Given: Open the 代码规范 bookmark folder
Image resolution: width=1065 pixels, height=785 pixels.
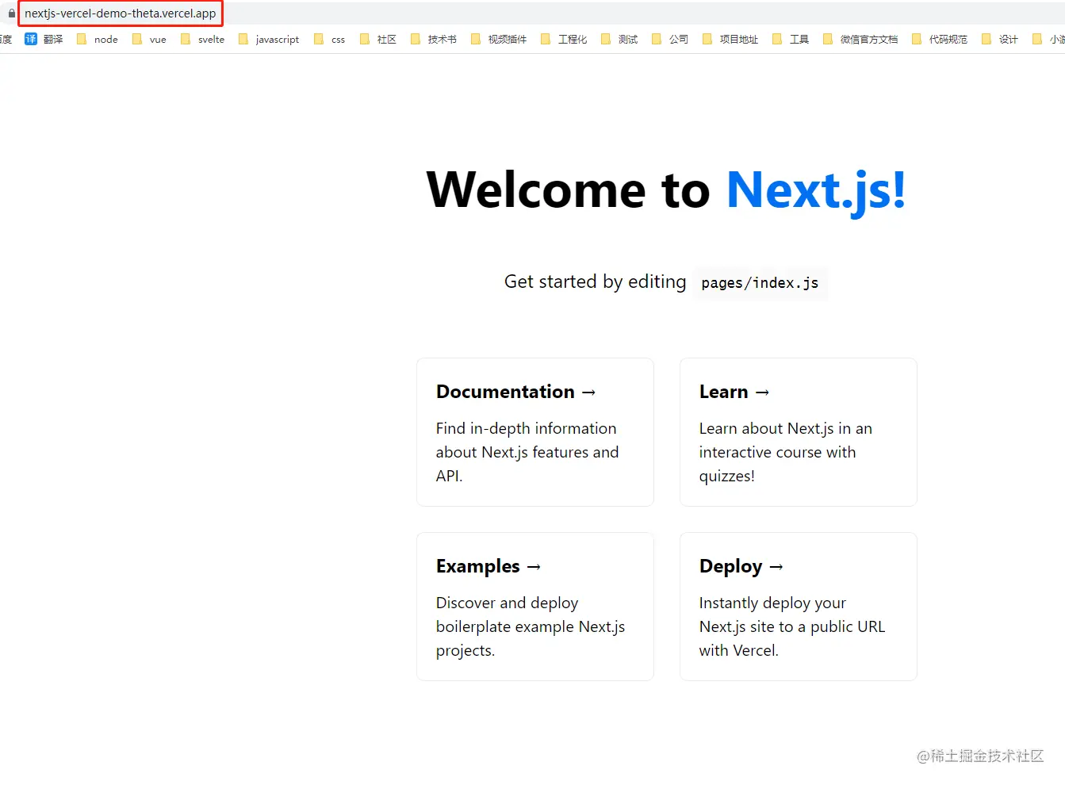Looking at the screenshot, I should coord(940,39).
